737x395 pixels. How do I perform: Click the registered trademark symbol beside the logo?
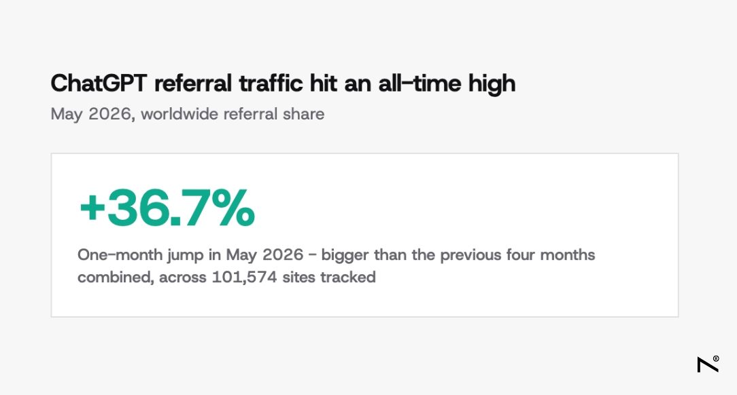pos(716,358)
